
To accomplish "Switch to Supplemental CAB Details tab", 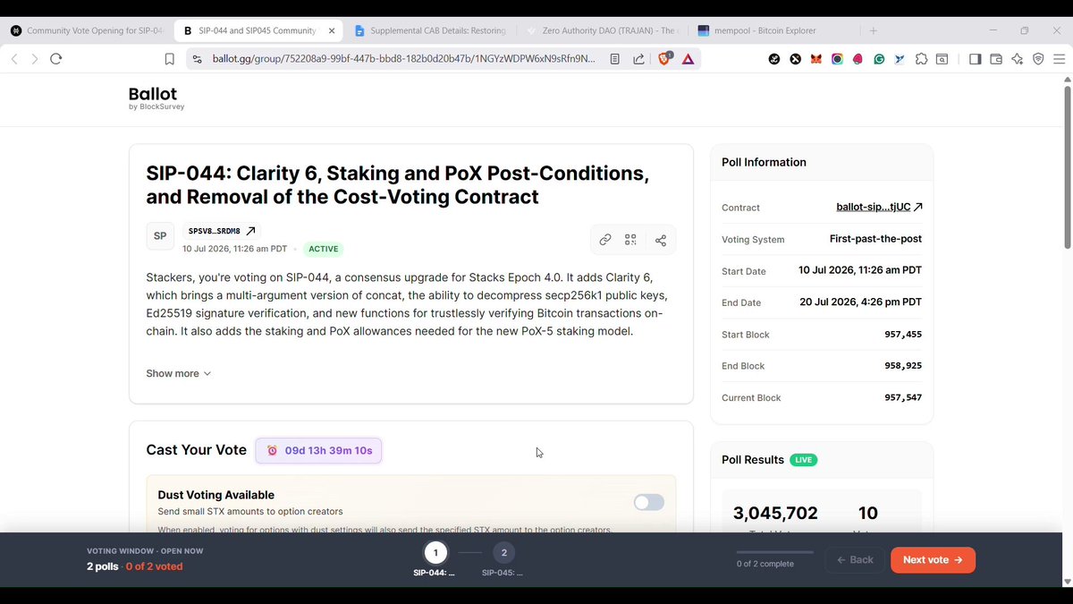I will (x=432, y=30).
